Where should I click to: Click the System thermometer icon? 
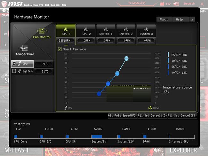20,71
